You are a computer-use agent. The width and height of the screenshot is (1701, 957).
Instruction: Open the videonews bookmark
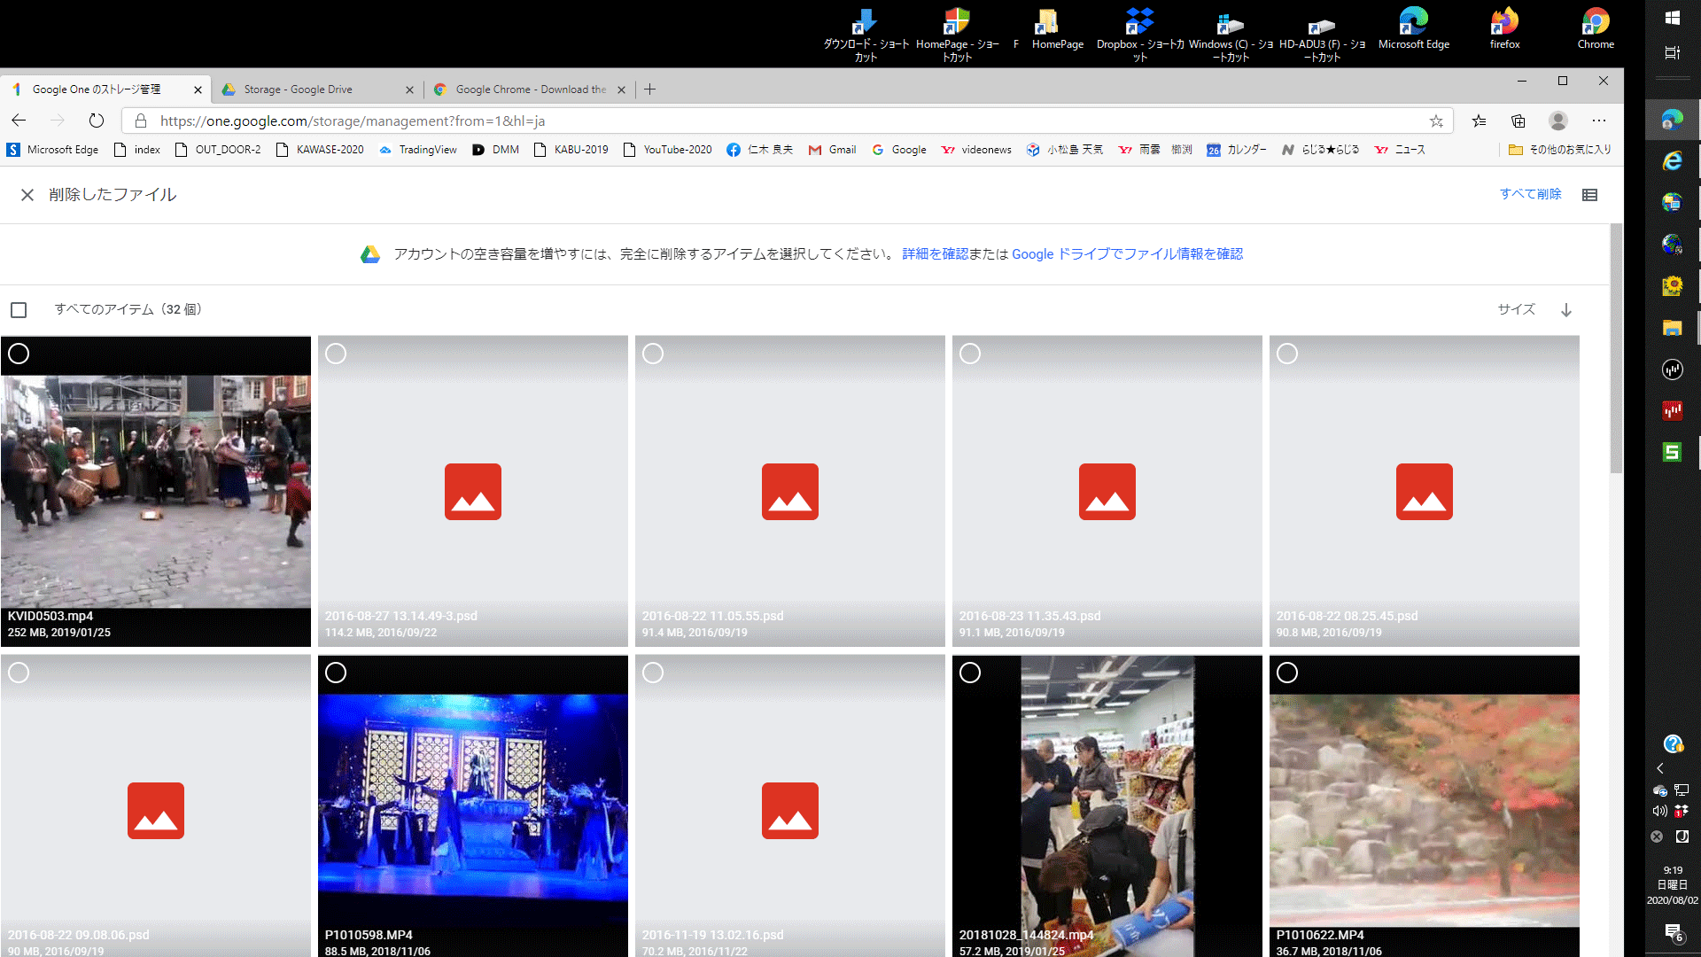pyautogui.click(x=976, y=150)
